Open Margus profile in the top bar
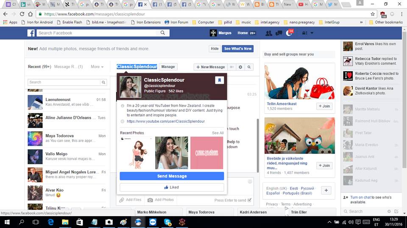Image resolution: width=407 pixels, height=228 pixels. [220, 33]
